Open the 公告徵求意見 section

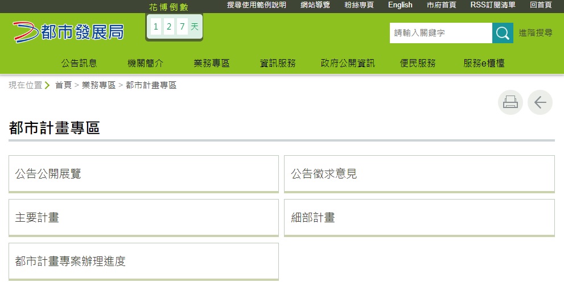419,174
